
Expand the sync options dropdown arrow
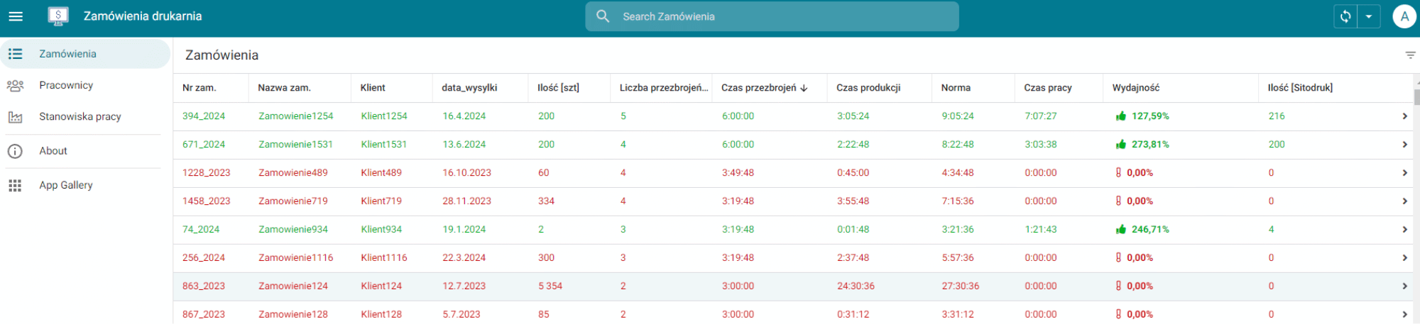point(1368,16)
